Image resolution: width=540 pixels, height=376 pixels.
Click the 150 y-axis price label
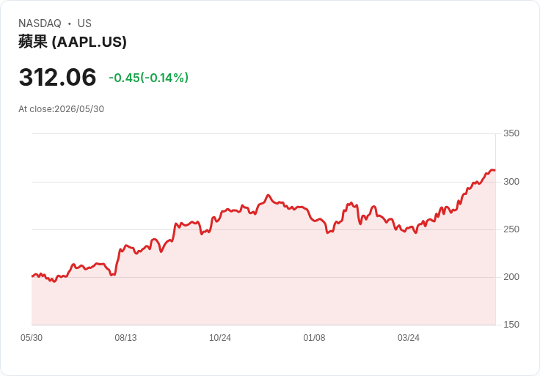point(511,325)
